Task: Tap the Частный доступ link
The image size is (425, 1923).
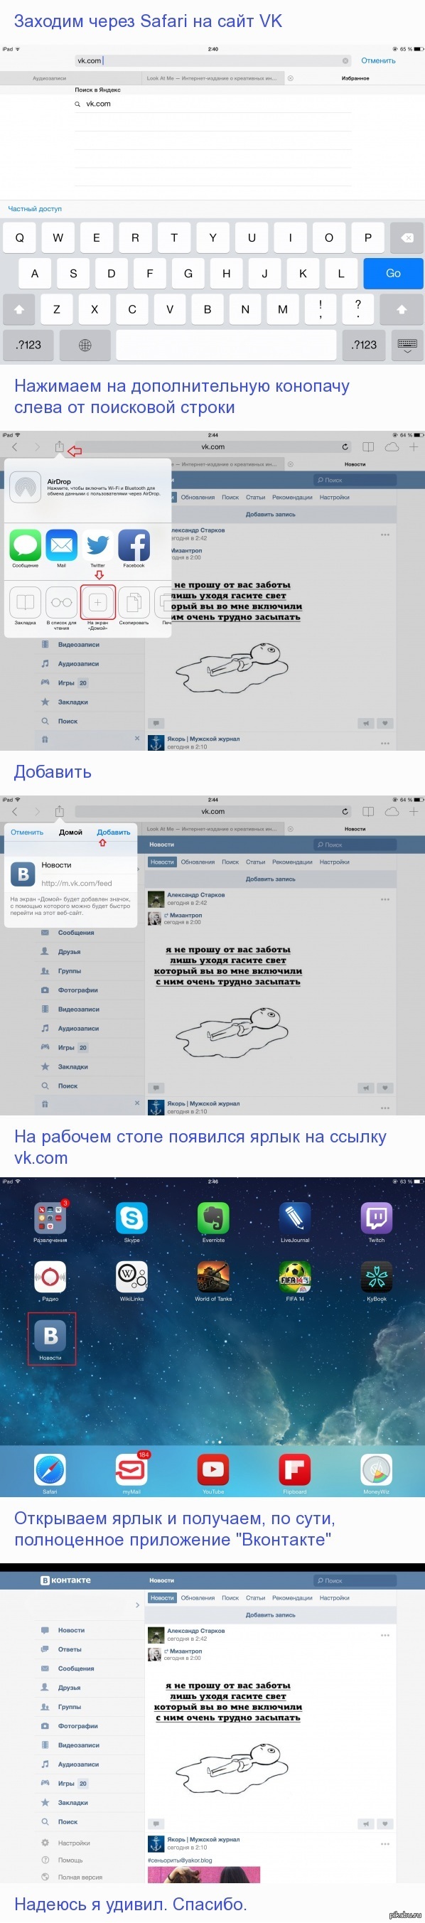Action: [35, 209]
